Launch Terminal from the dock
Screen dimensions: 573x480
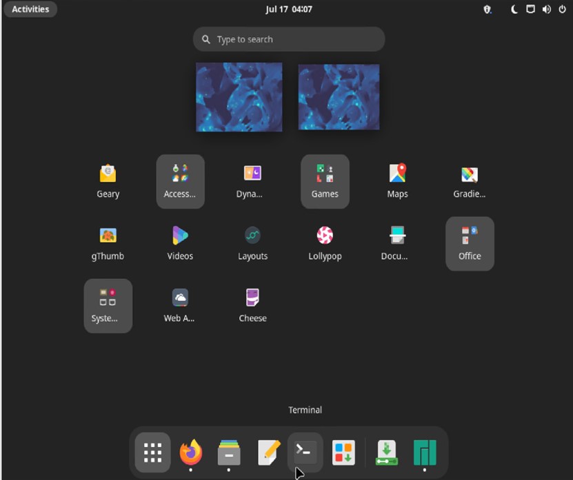pyautogui.click(x=305, y=452)
